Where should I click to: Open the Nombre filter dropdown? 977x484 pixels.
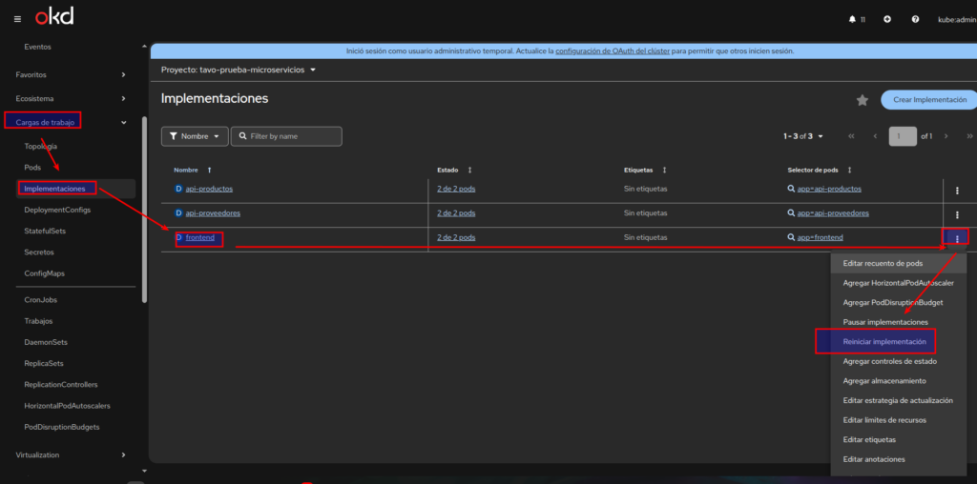(195, 136)
